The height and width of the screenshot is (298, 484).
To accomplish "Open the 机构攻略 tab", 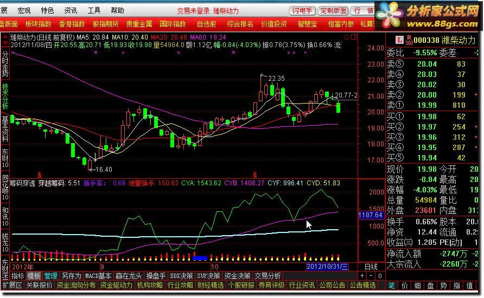I will point(150,286).
